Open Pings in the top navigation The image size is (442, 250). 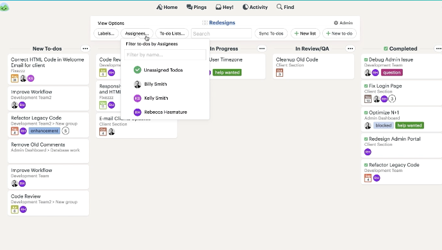pyautogui.click(x=197, y=7)
